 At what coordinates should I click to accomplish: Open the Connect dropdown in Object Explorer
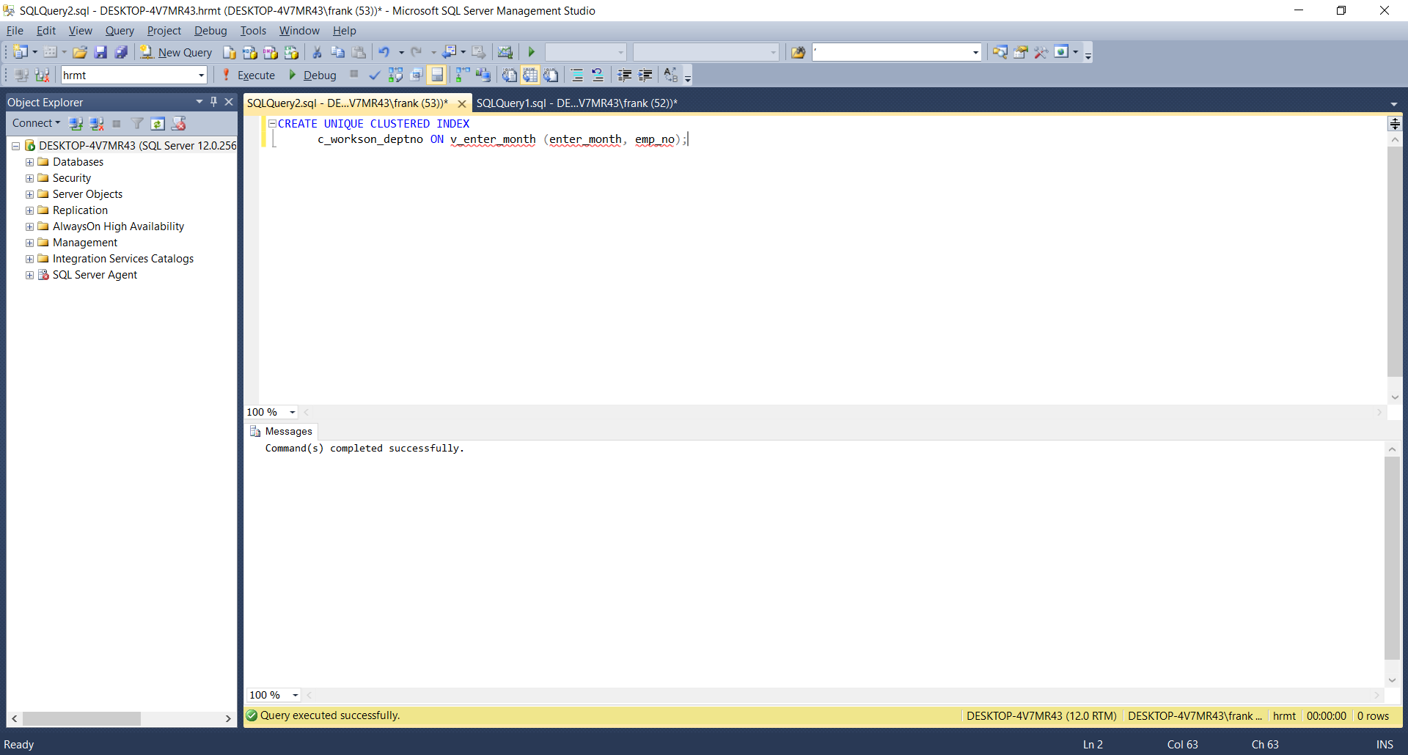pos(36,123)
